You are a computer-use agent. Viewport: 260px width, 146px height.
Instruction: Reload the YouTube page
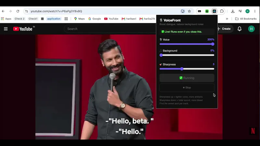click(x=18, y=11)
